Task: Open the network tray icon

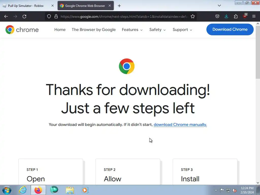Action: [228, 190]
